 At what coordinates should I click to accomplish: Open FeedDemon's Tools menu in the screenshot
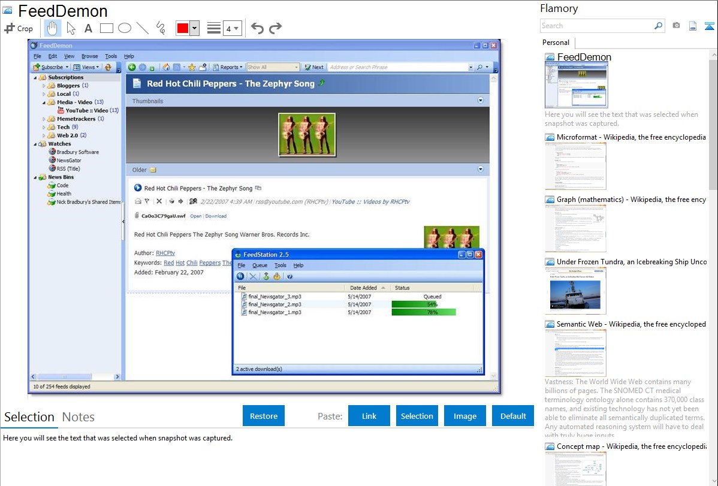(x=111, y=56)
